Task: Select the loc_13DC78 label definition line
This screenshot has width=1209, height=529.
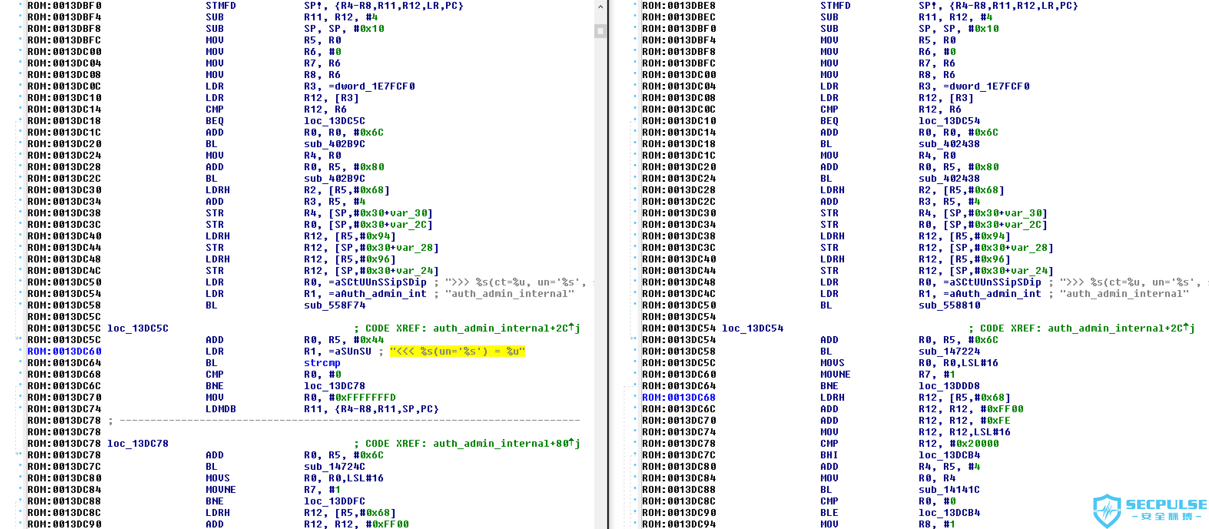Action: coord(138,444)
